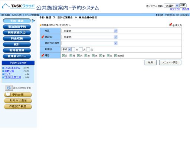This screenshot has width=190, height=142.
Task: Click the 検索 search button
Action: [x=151, y=62]
